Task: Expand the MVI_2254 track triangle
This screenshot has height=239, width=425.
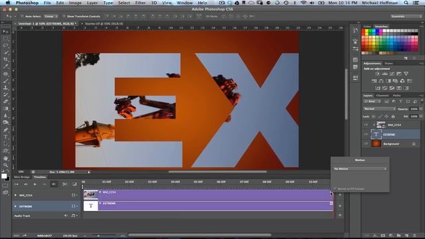Action: pyautogui.click(x=15, y=195)
